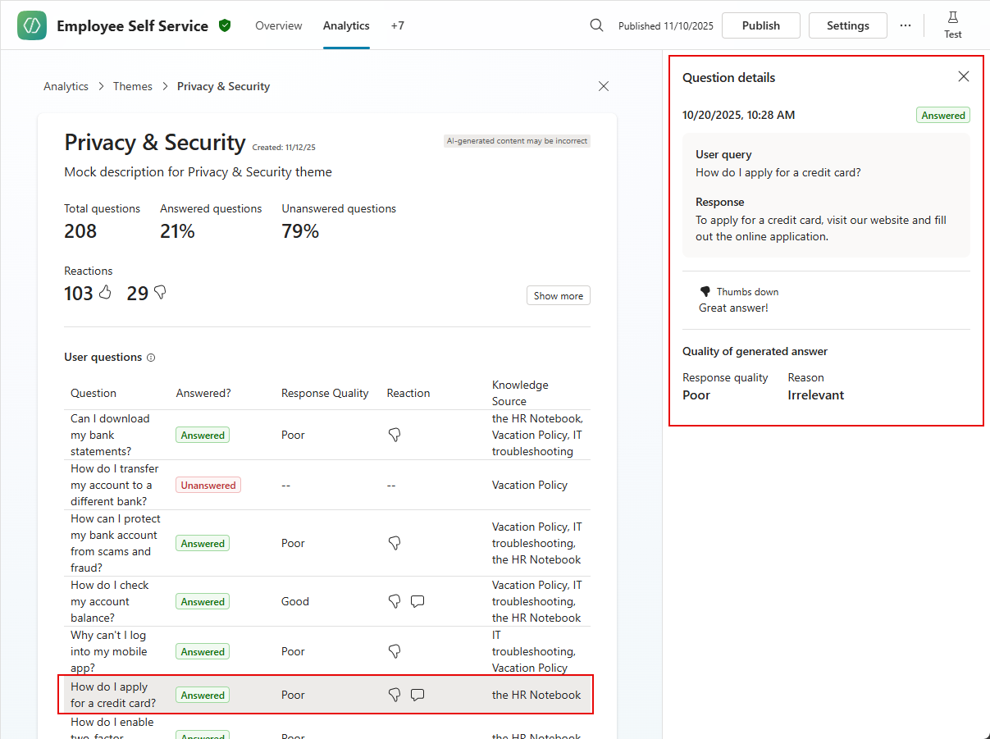
Task: Expand reactions with Show more
Action: pyautogui.click(x=558, y=296)
